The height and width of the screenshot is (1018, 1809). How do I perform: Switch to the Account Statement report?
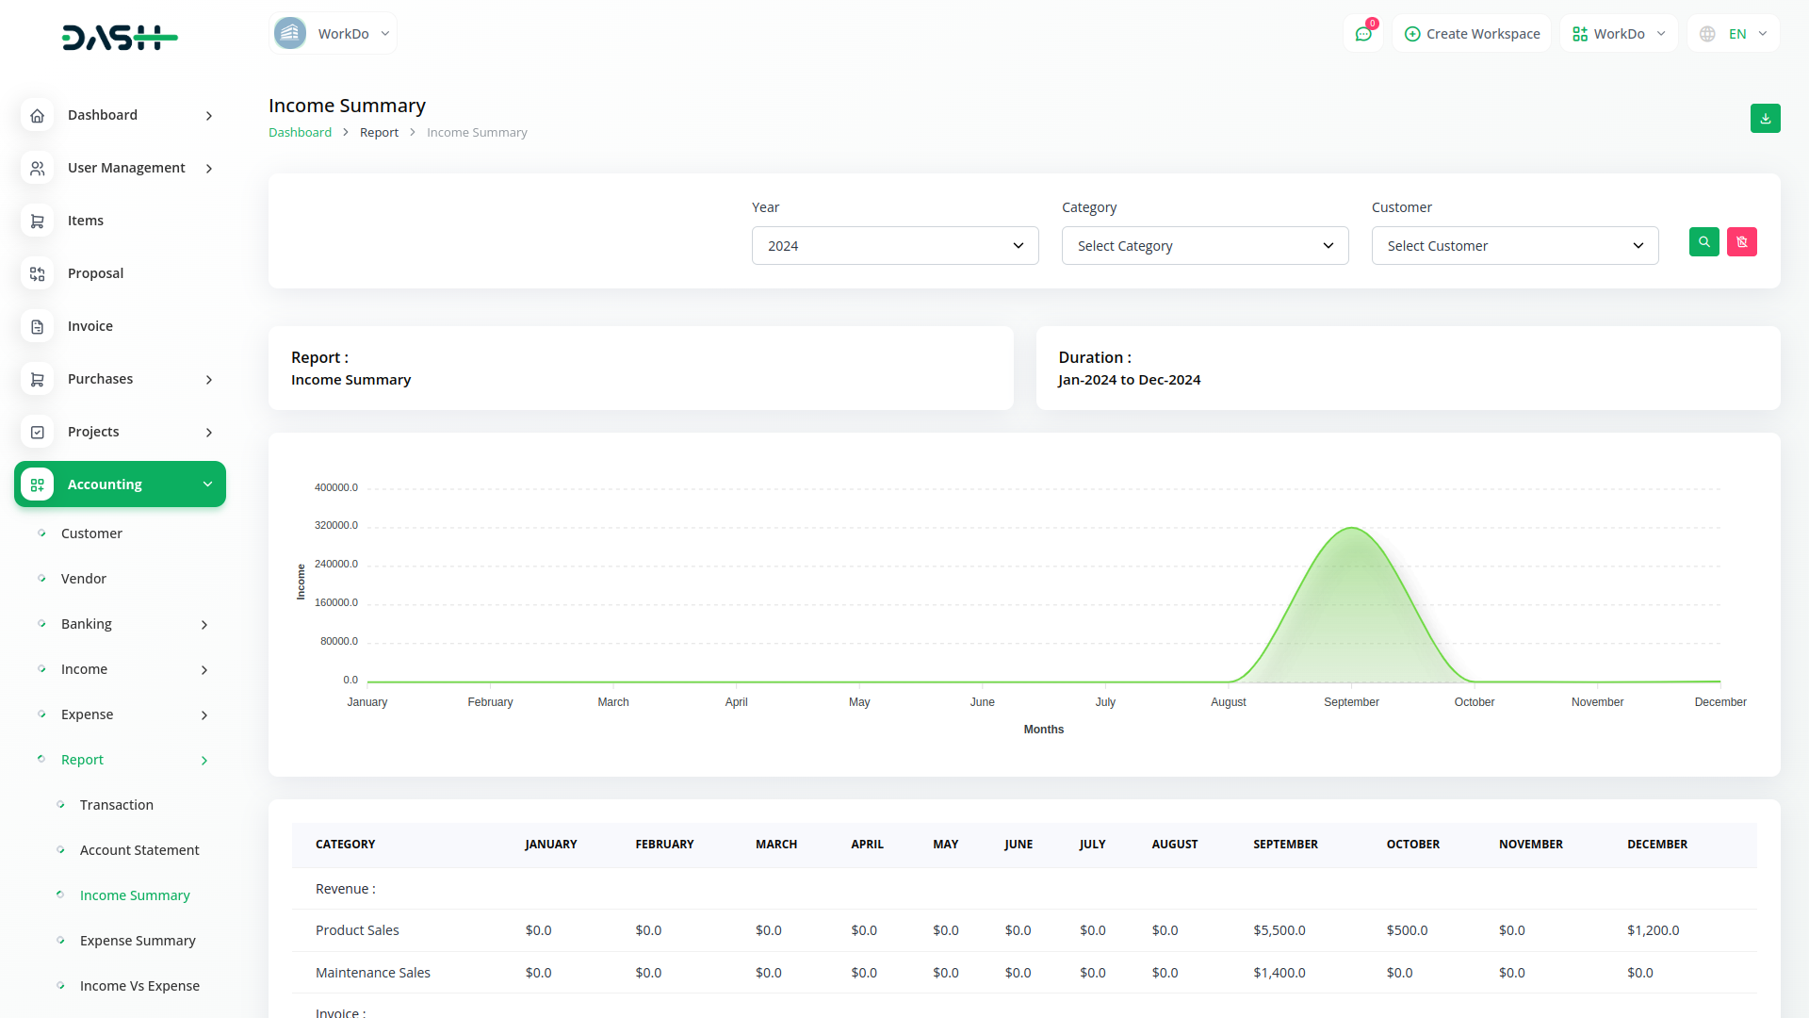139,849
